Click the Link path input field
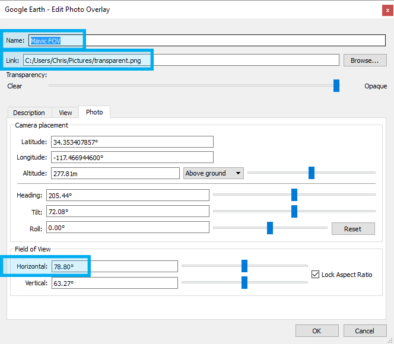Viewport: 394px width, 344px height. pos(181,60)
